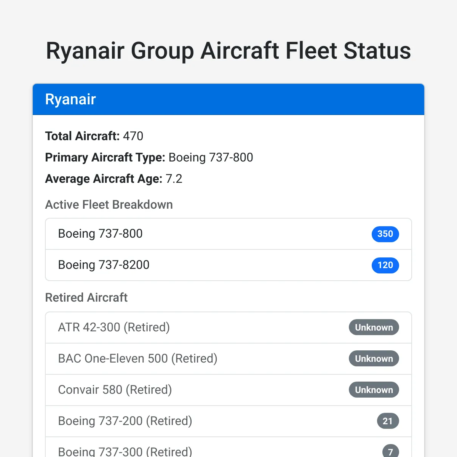This screenshot has height=457, width=457.
Task: Click the 120 count badge
Action: pyautogui.click(x=385, y=265)
